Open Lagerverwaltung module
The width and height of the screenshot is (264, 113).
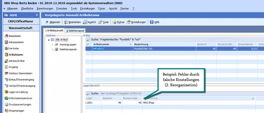click(18, 92)
